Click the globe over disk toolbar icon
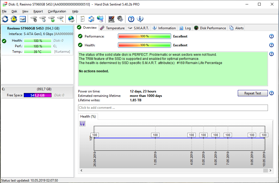This screenshot has height=183, width=279. point(71,19)
